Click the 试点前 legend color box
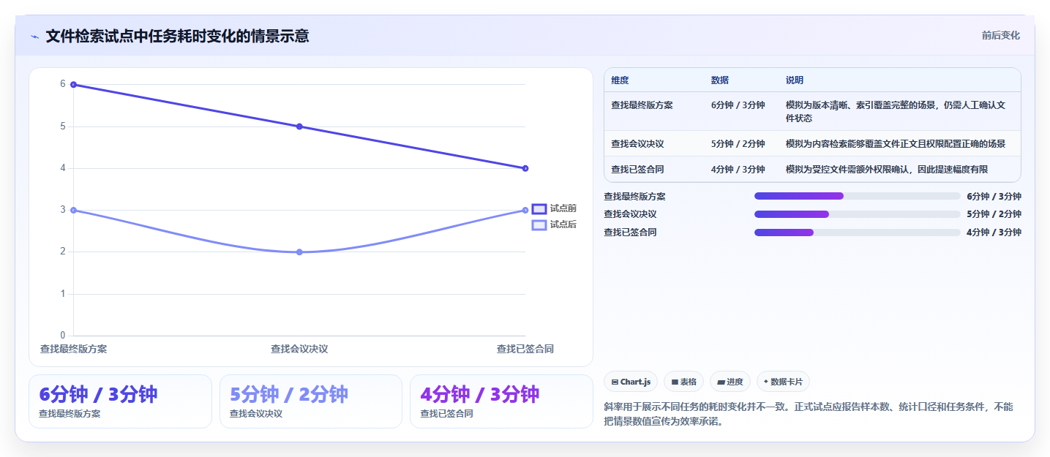1050x457 pixels. [x=539, y=209]
